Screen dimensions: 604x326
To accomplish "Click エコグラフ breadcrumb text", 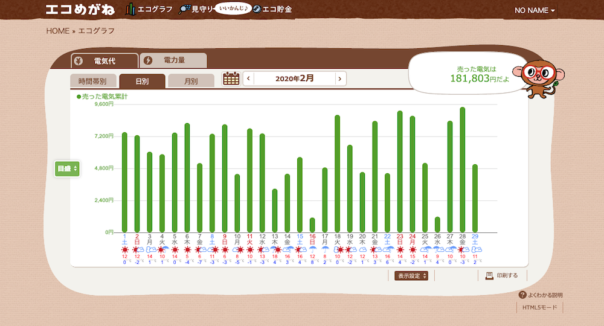I will (x=96, y=31).
